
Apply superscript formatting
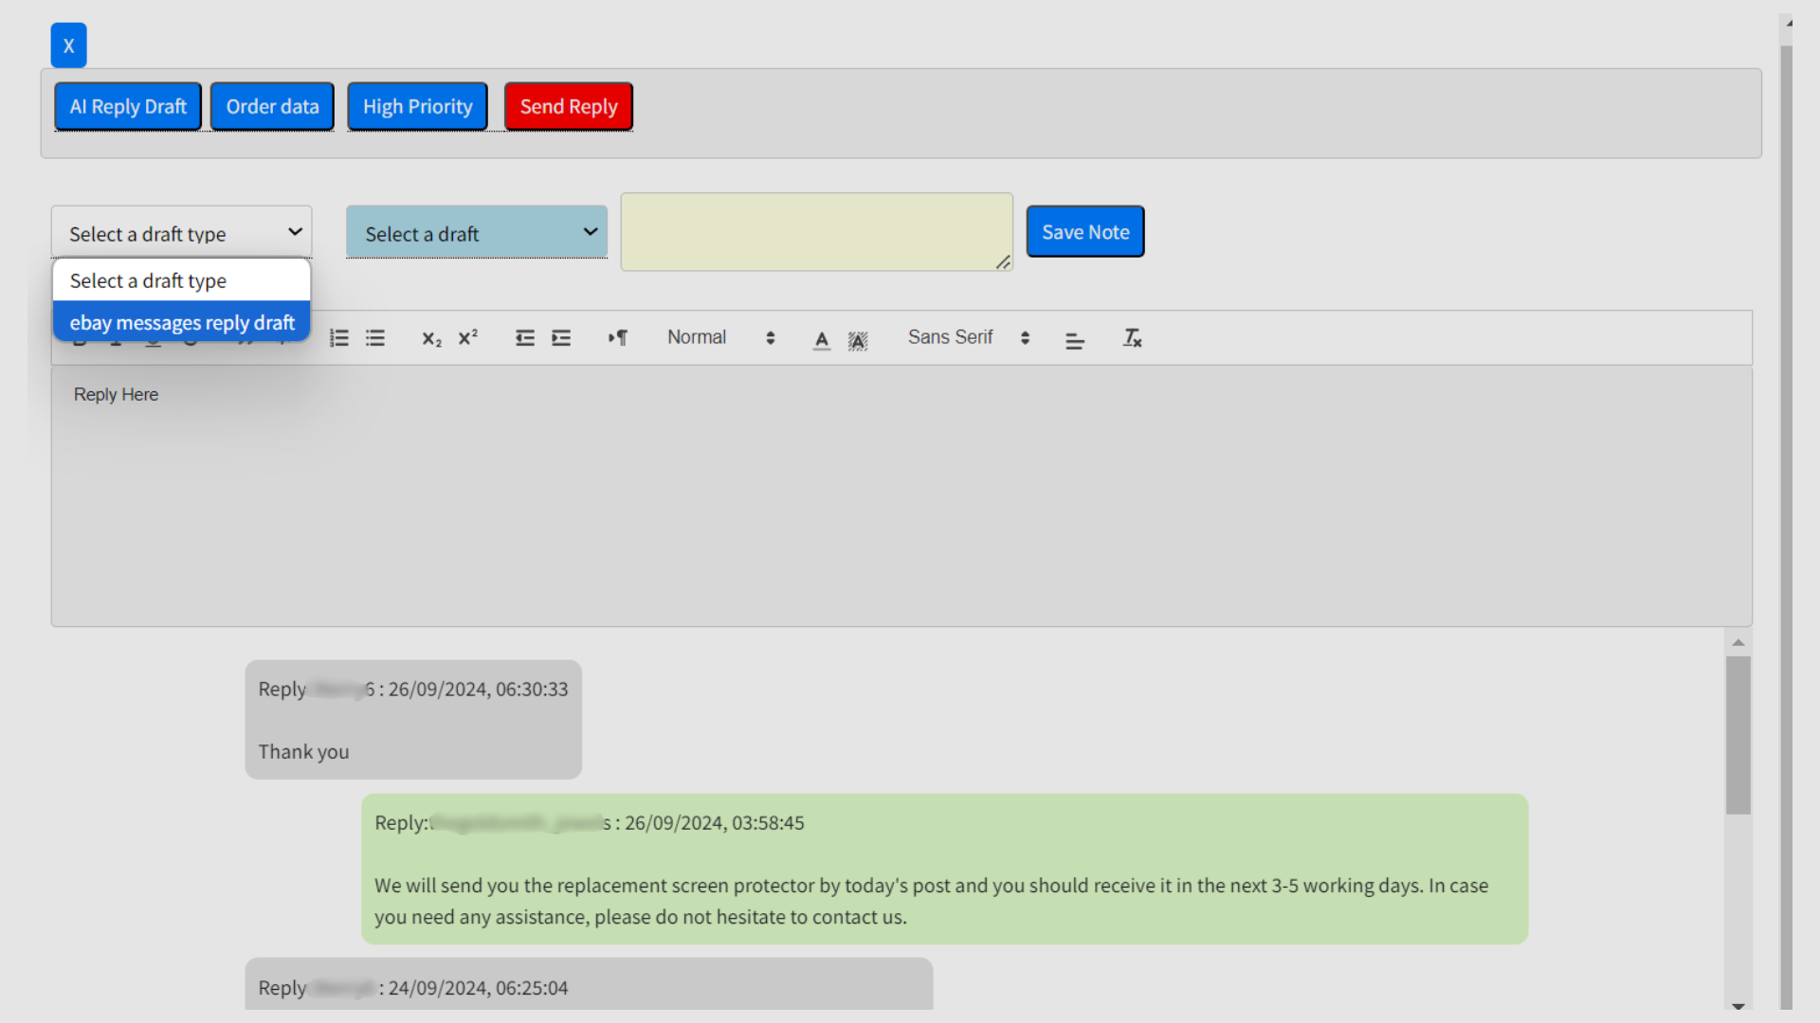tap(468, 338)
